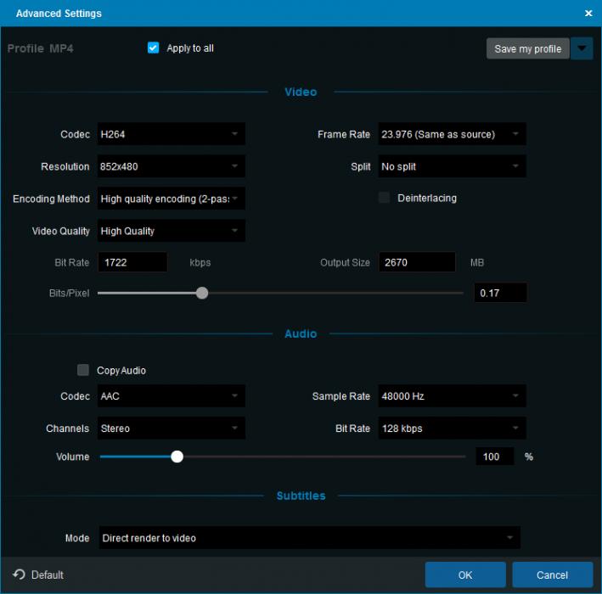Expand the Resolution 852x480 dropdown
This screenshot has width=602, height=594.
tap(171, 166)
